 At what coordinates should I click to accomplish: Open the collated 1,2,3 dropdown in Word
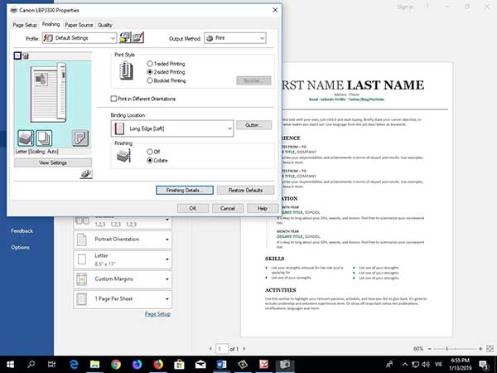coord(123,221)
